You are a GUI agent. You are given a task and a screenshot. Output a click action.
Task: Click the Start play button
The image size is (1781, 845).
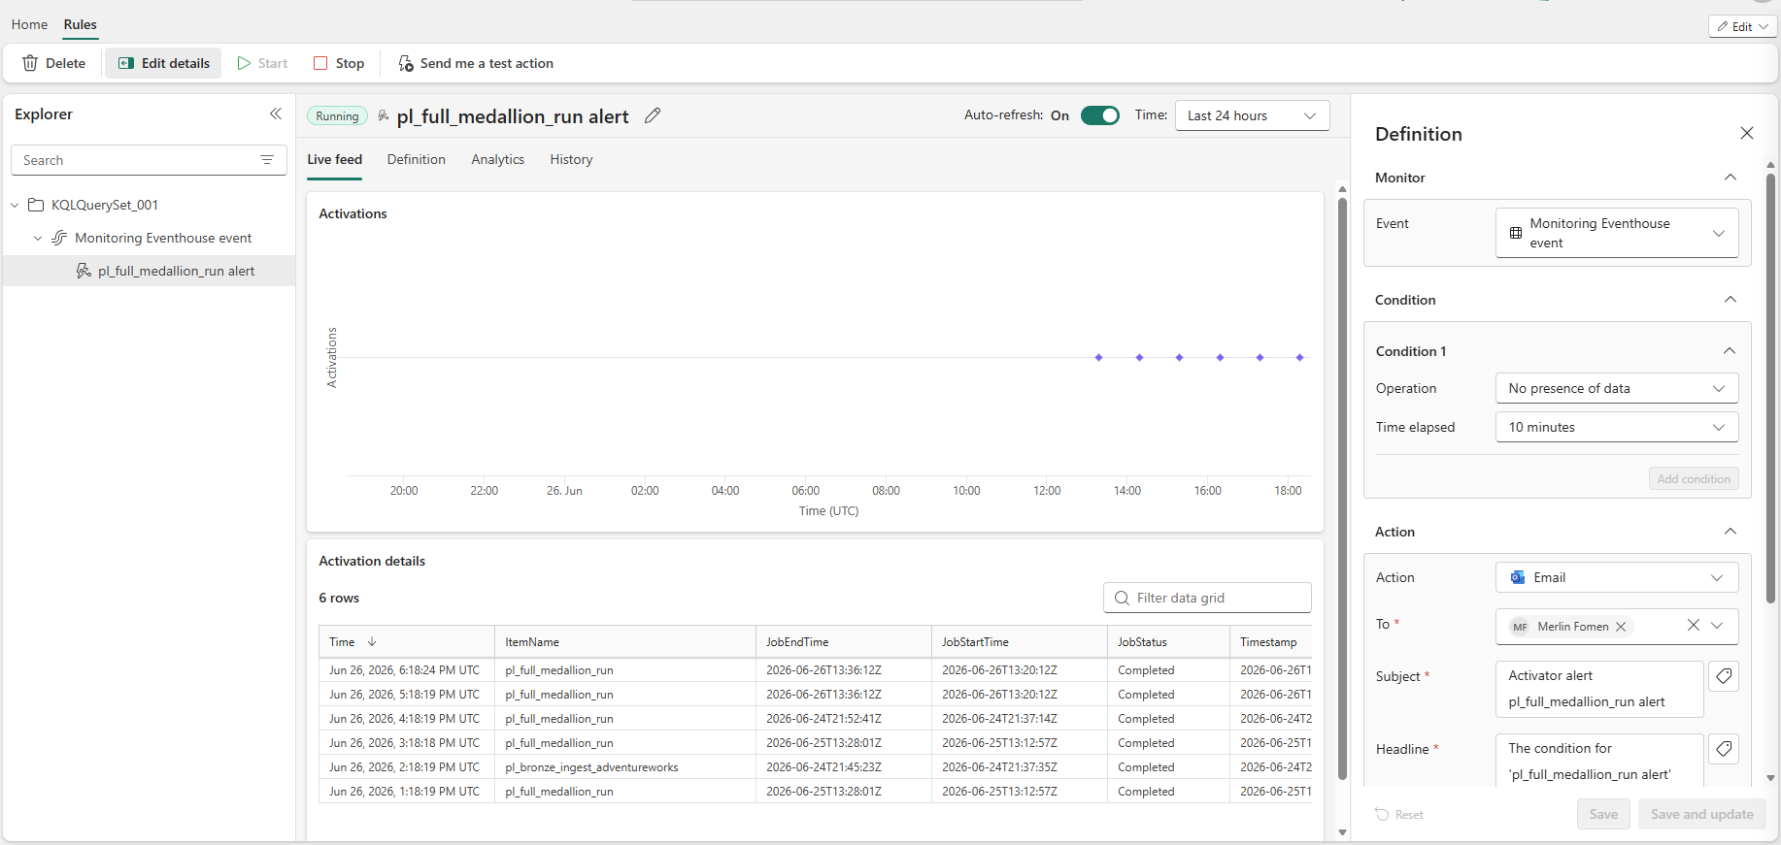point(262,63)
